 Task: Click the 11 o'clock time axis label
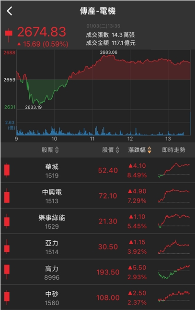pyautogui.click(x=92, y=139)
